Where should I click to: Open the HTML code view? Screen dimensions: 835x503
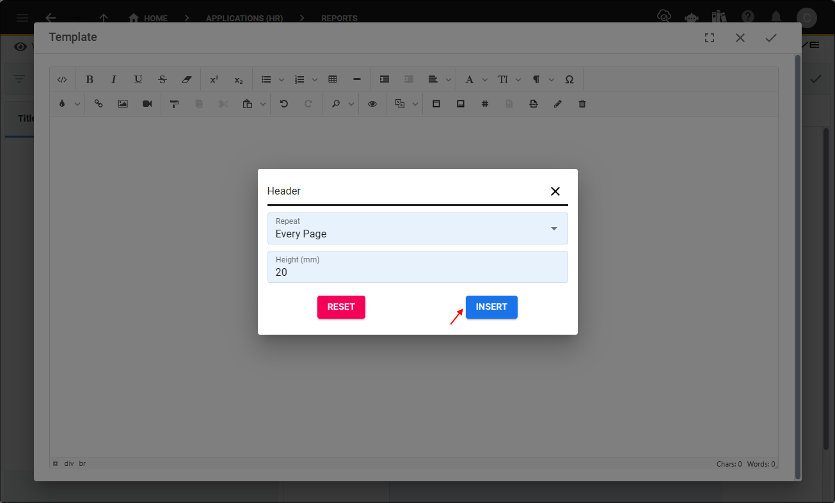(x=62, y=79)
